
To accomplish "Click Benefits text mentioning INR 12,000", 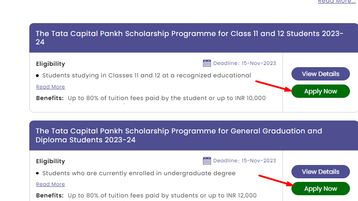I will tap(162, 196).
